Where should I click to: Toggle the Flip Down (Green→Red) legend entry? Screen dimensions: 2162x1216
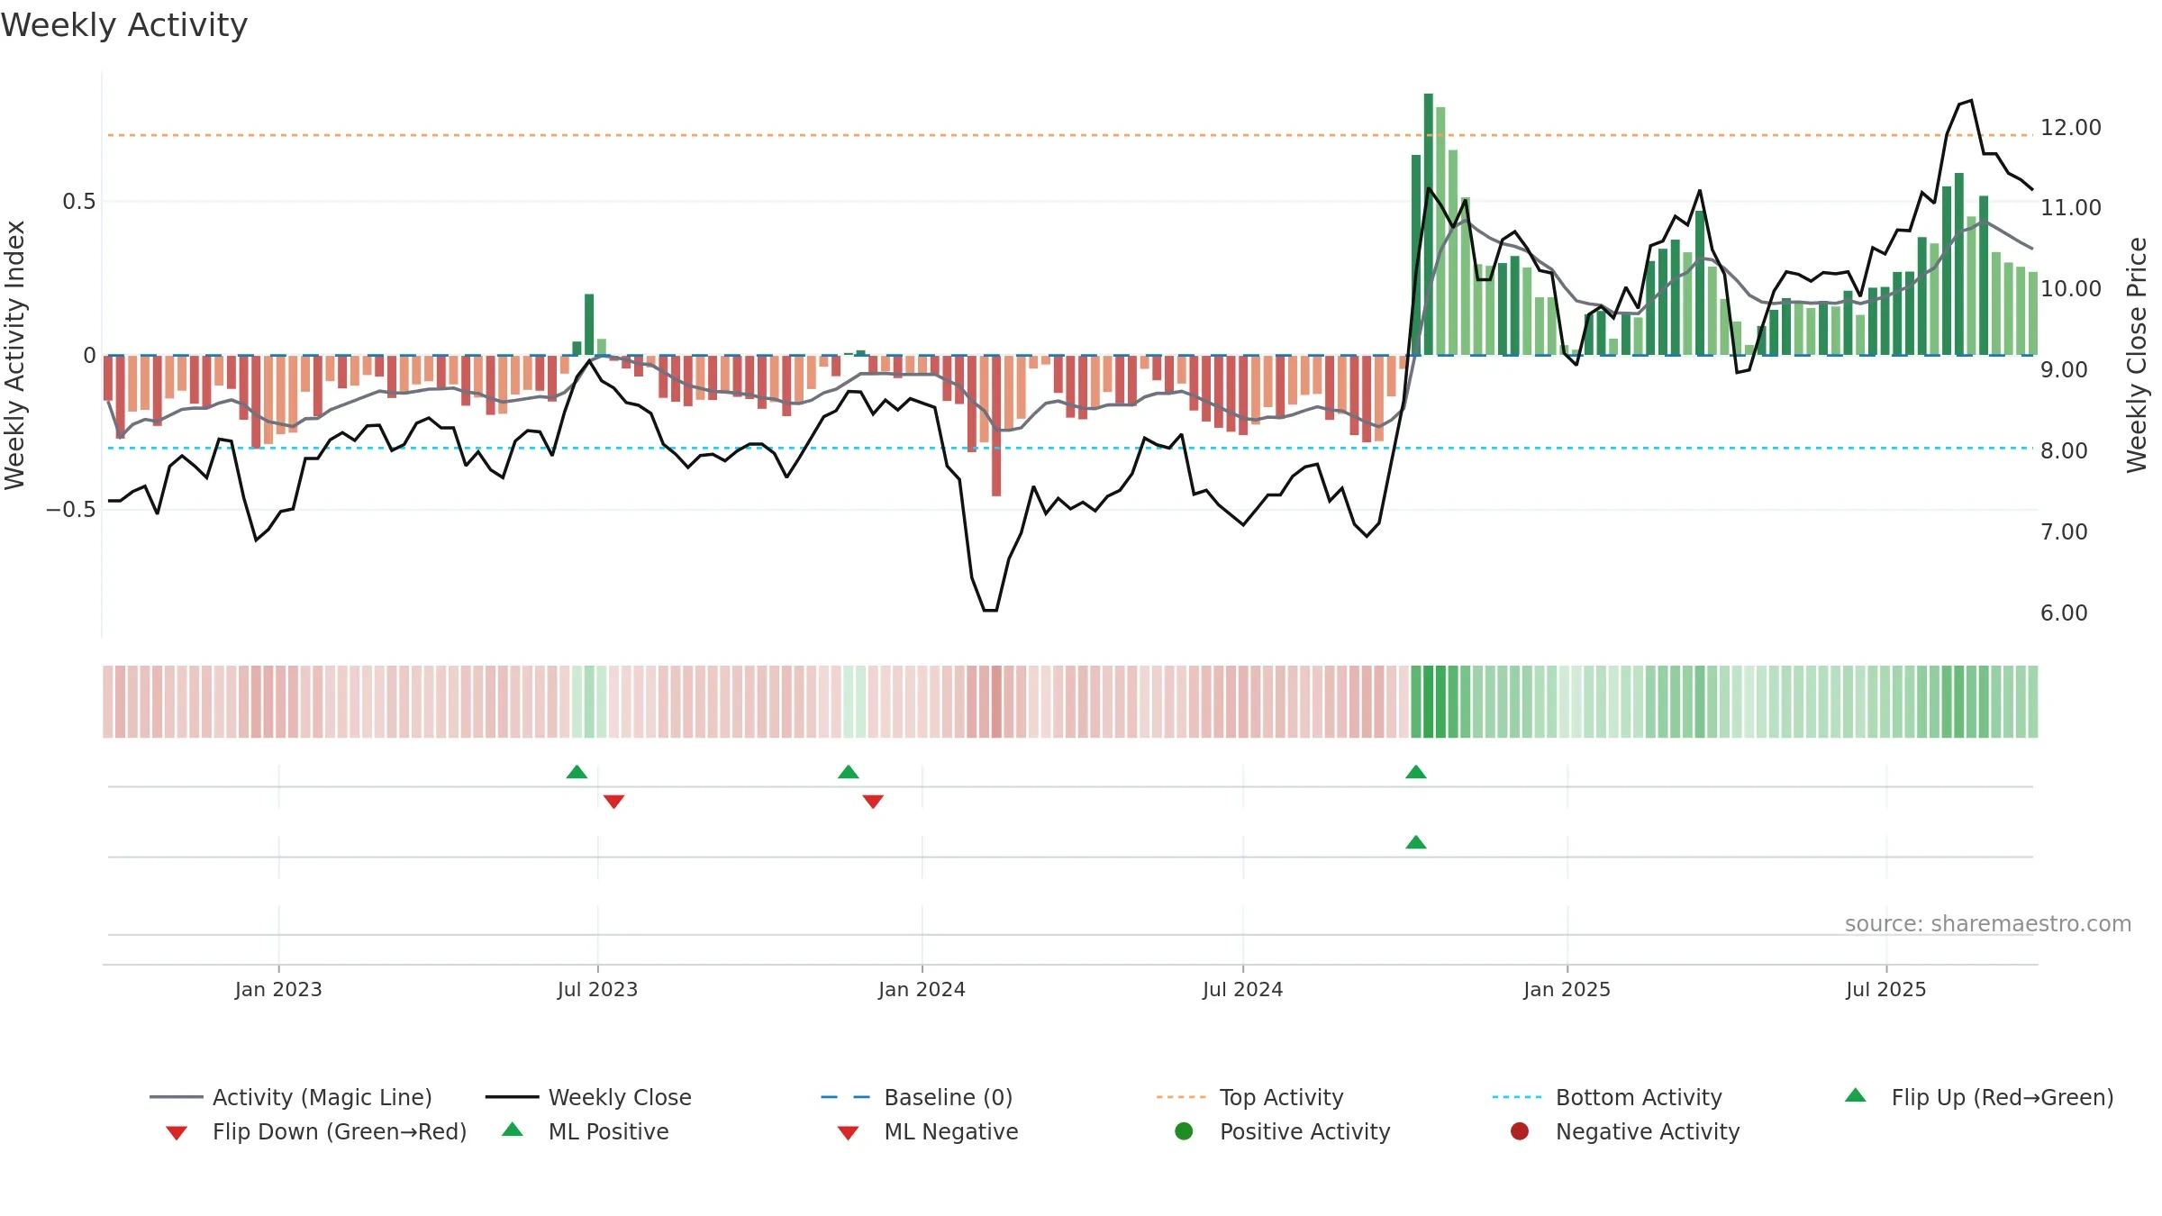[x=316, y=1131]
